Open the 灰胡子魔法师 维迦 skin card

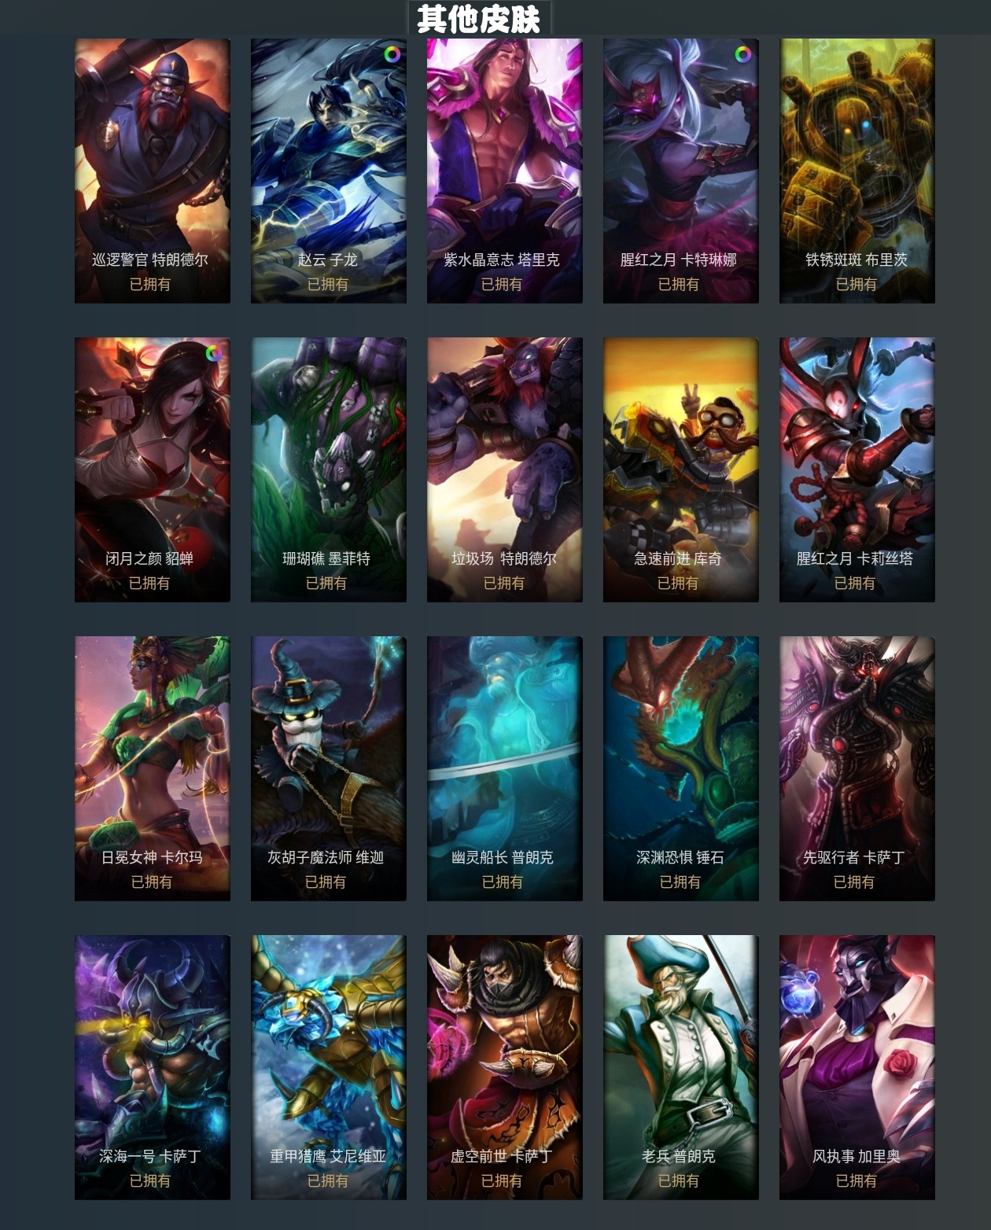click(329, 768)
